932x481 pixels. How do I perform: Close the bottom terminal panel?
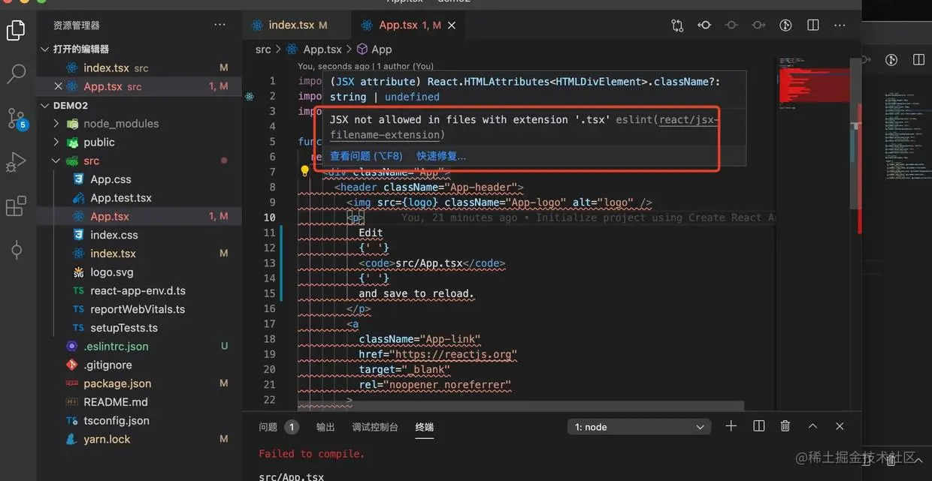840,426
